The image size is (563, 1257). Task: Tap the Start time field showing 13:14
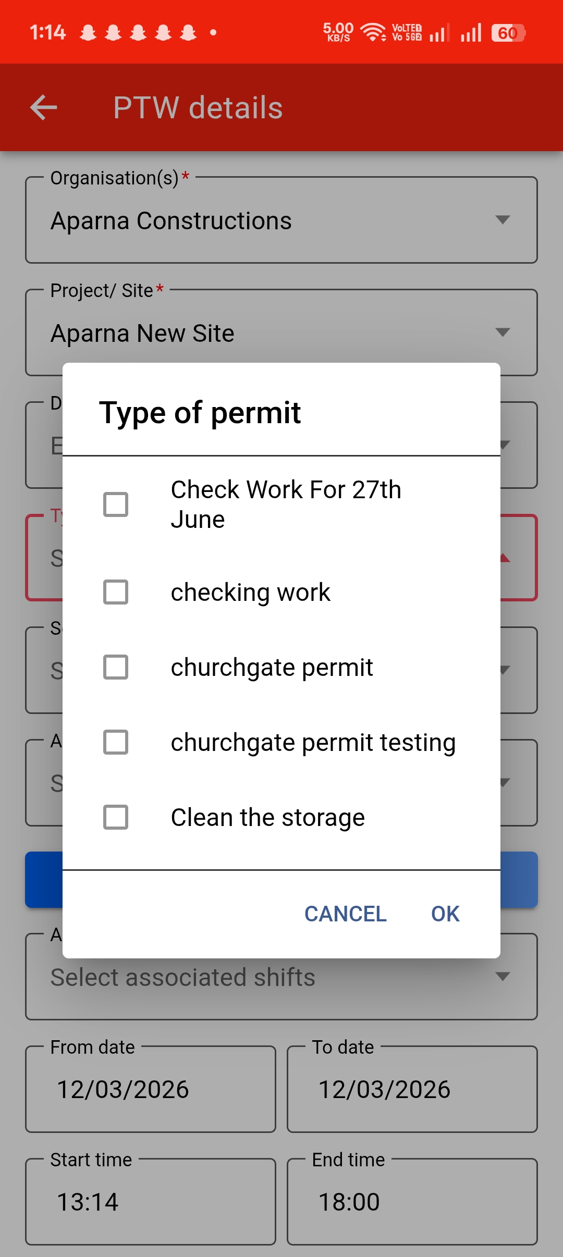click(151, 1202)
